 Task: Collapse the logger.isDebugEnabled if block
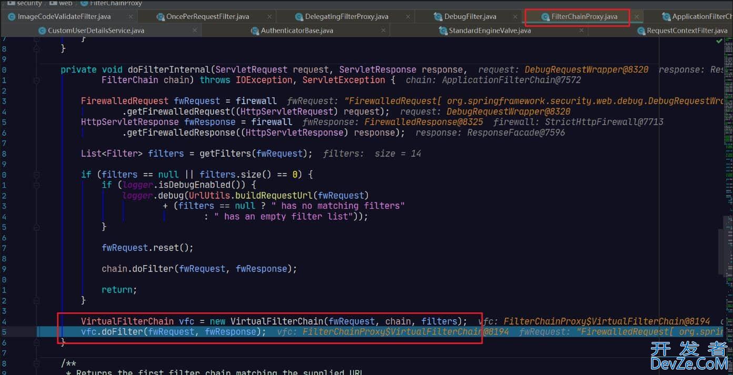(x=36, y=185)
